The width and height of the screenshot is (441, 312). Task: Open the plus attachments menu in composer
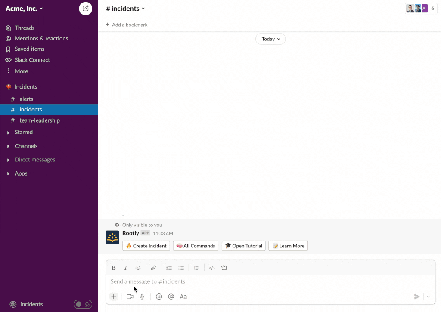coord(114,297)
